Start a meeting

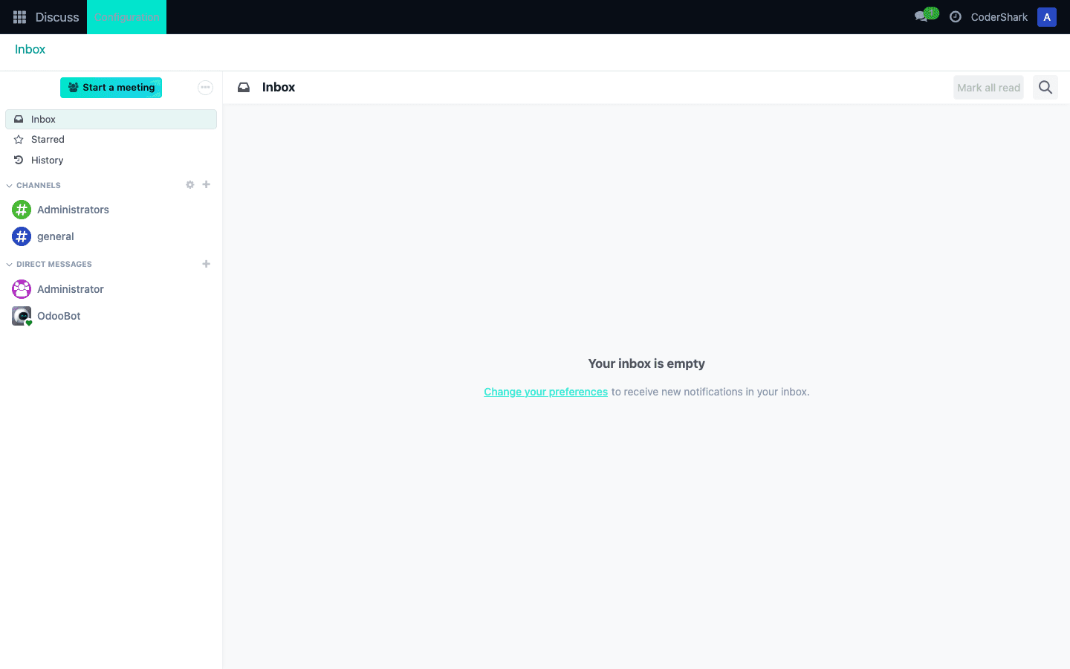pos(111,88)
